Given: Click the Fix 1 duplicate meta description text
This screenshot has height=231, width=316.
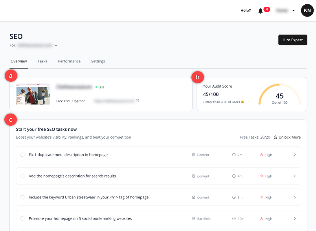Looking at the screenshot, I should point(68,155).
